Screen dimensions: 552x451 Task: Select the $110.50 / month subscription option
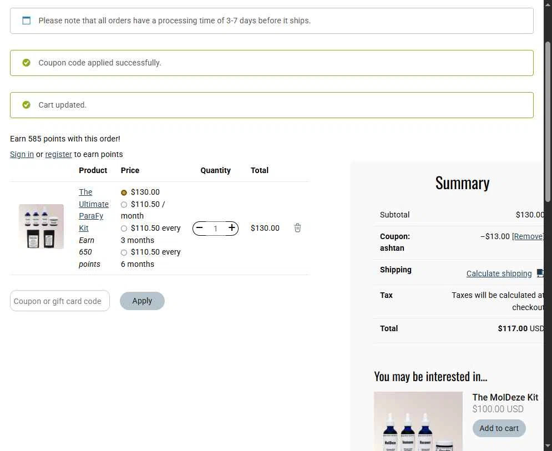(124, 205)
